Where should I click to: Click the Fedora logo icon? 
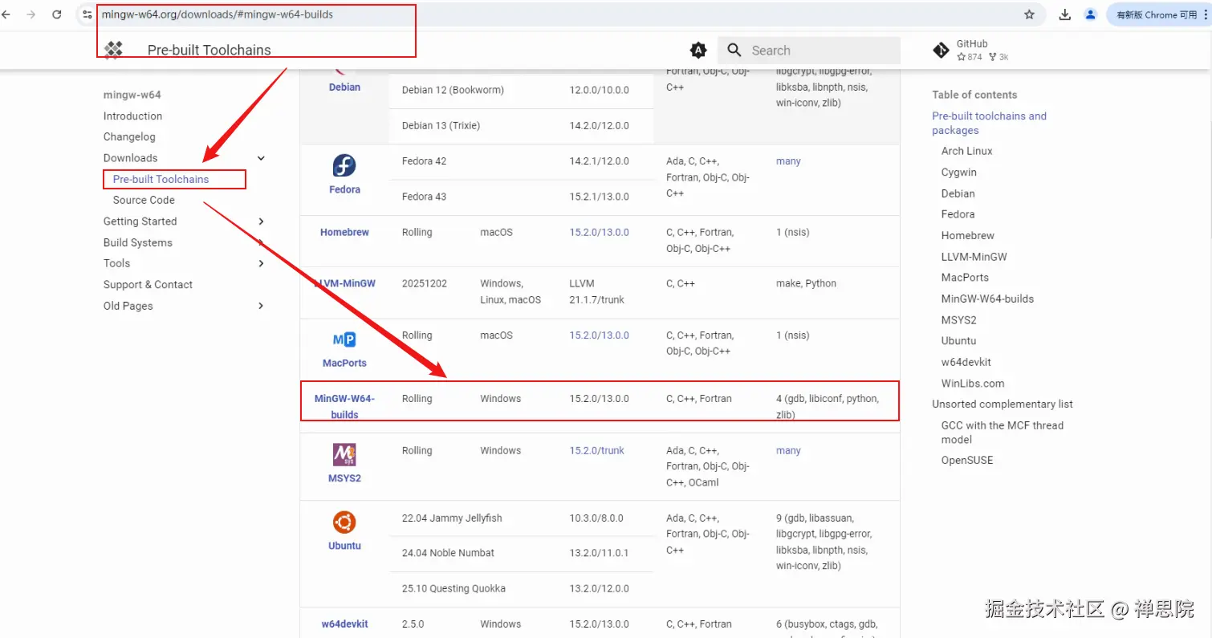coord(344,166)
